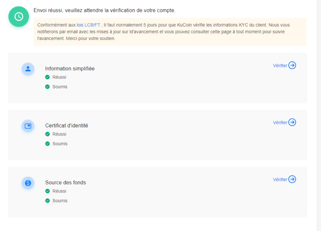This screenshot has height=231, width=321.
Task: Click the ID card icon for Certificat d'identité
Action: pyautogui.click(x=28, y=126)
